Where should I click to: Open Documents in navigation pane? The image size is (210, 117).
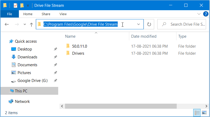point(28,65)
